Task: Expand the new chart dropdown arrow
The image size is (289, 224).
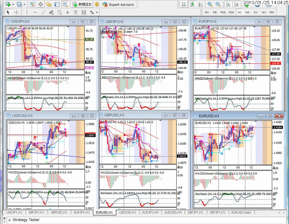Action: pyautogui.click(x=13, y=5)
